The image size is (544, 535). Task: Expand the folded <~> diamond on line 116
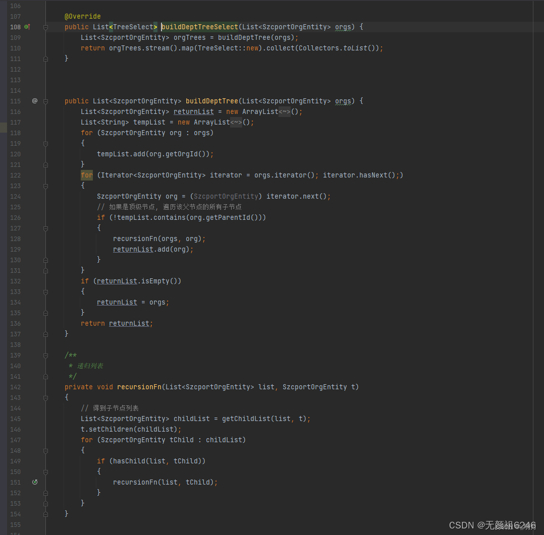285,111
